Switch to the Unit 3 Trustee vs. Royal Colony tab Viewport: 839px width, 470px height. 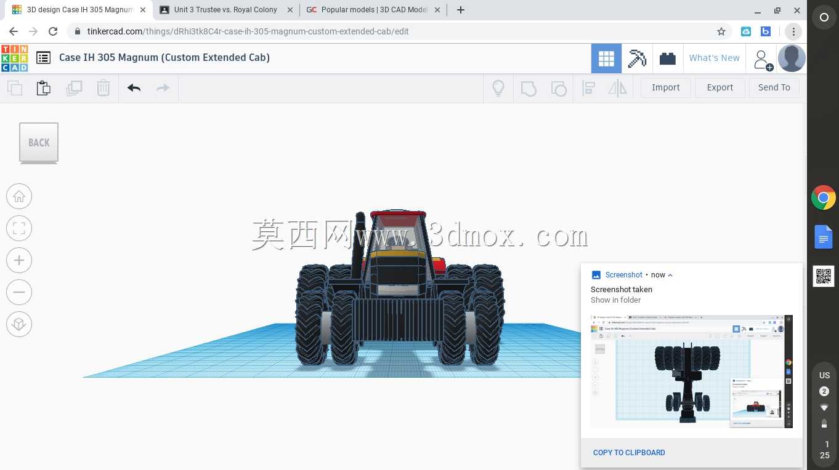pos(225,10)
